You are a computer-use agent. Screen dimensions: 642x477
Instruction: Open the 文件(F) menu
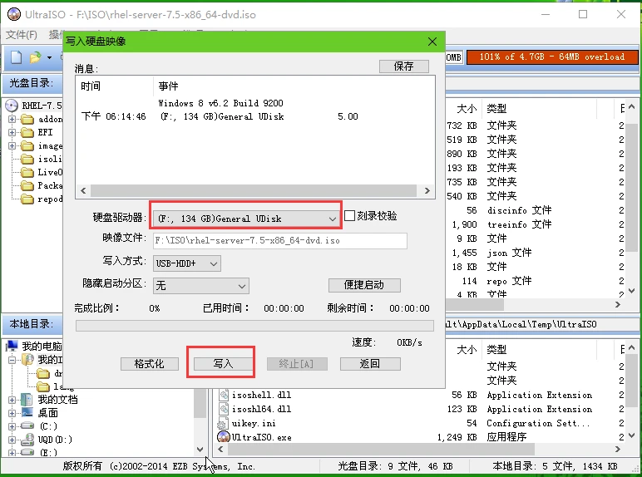(x=22, y=35)
